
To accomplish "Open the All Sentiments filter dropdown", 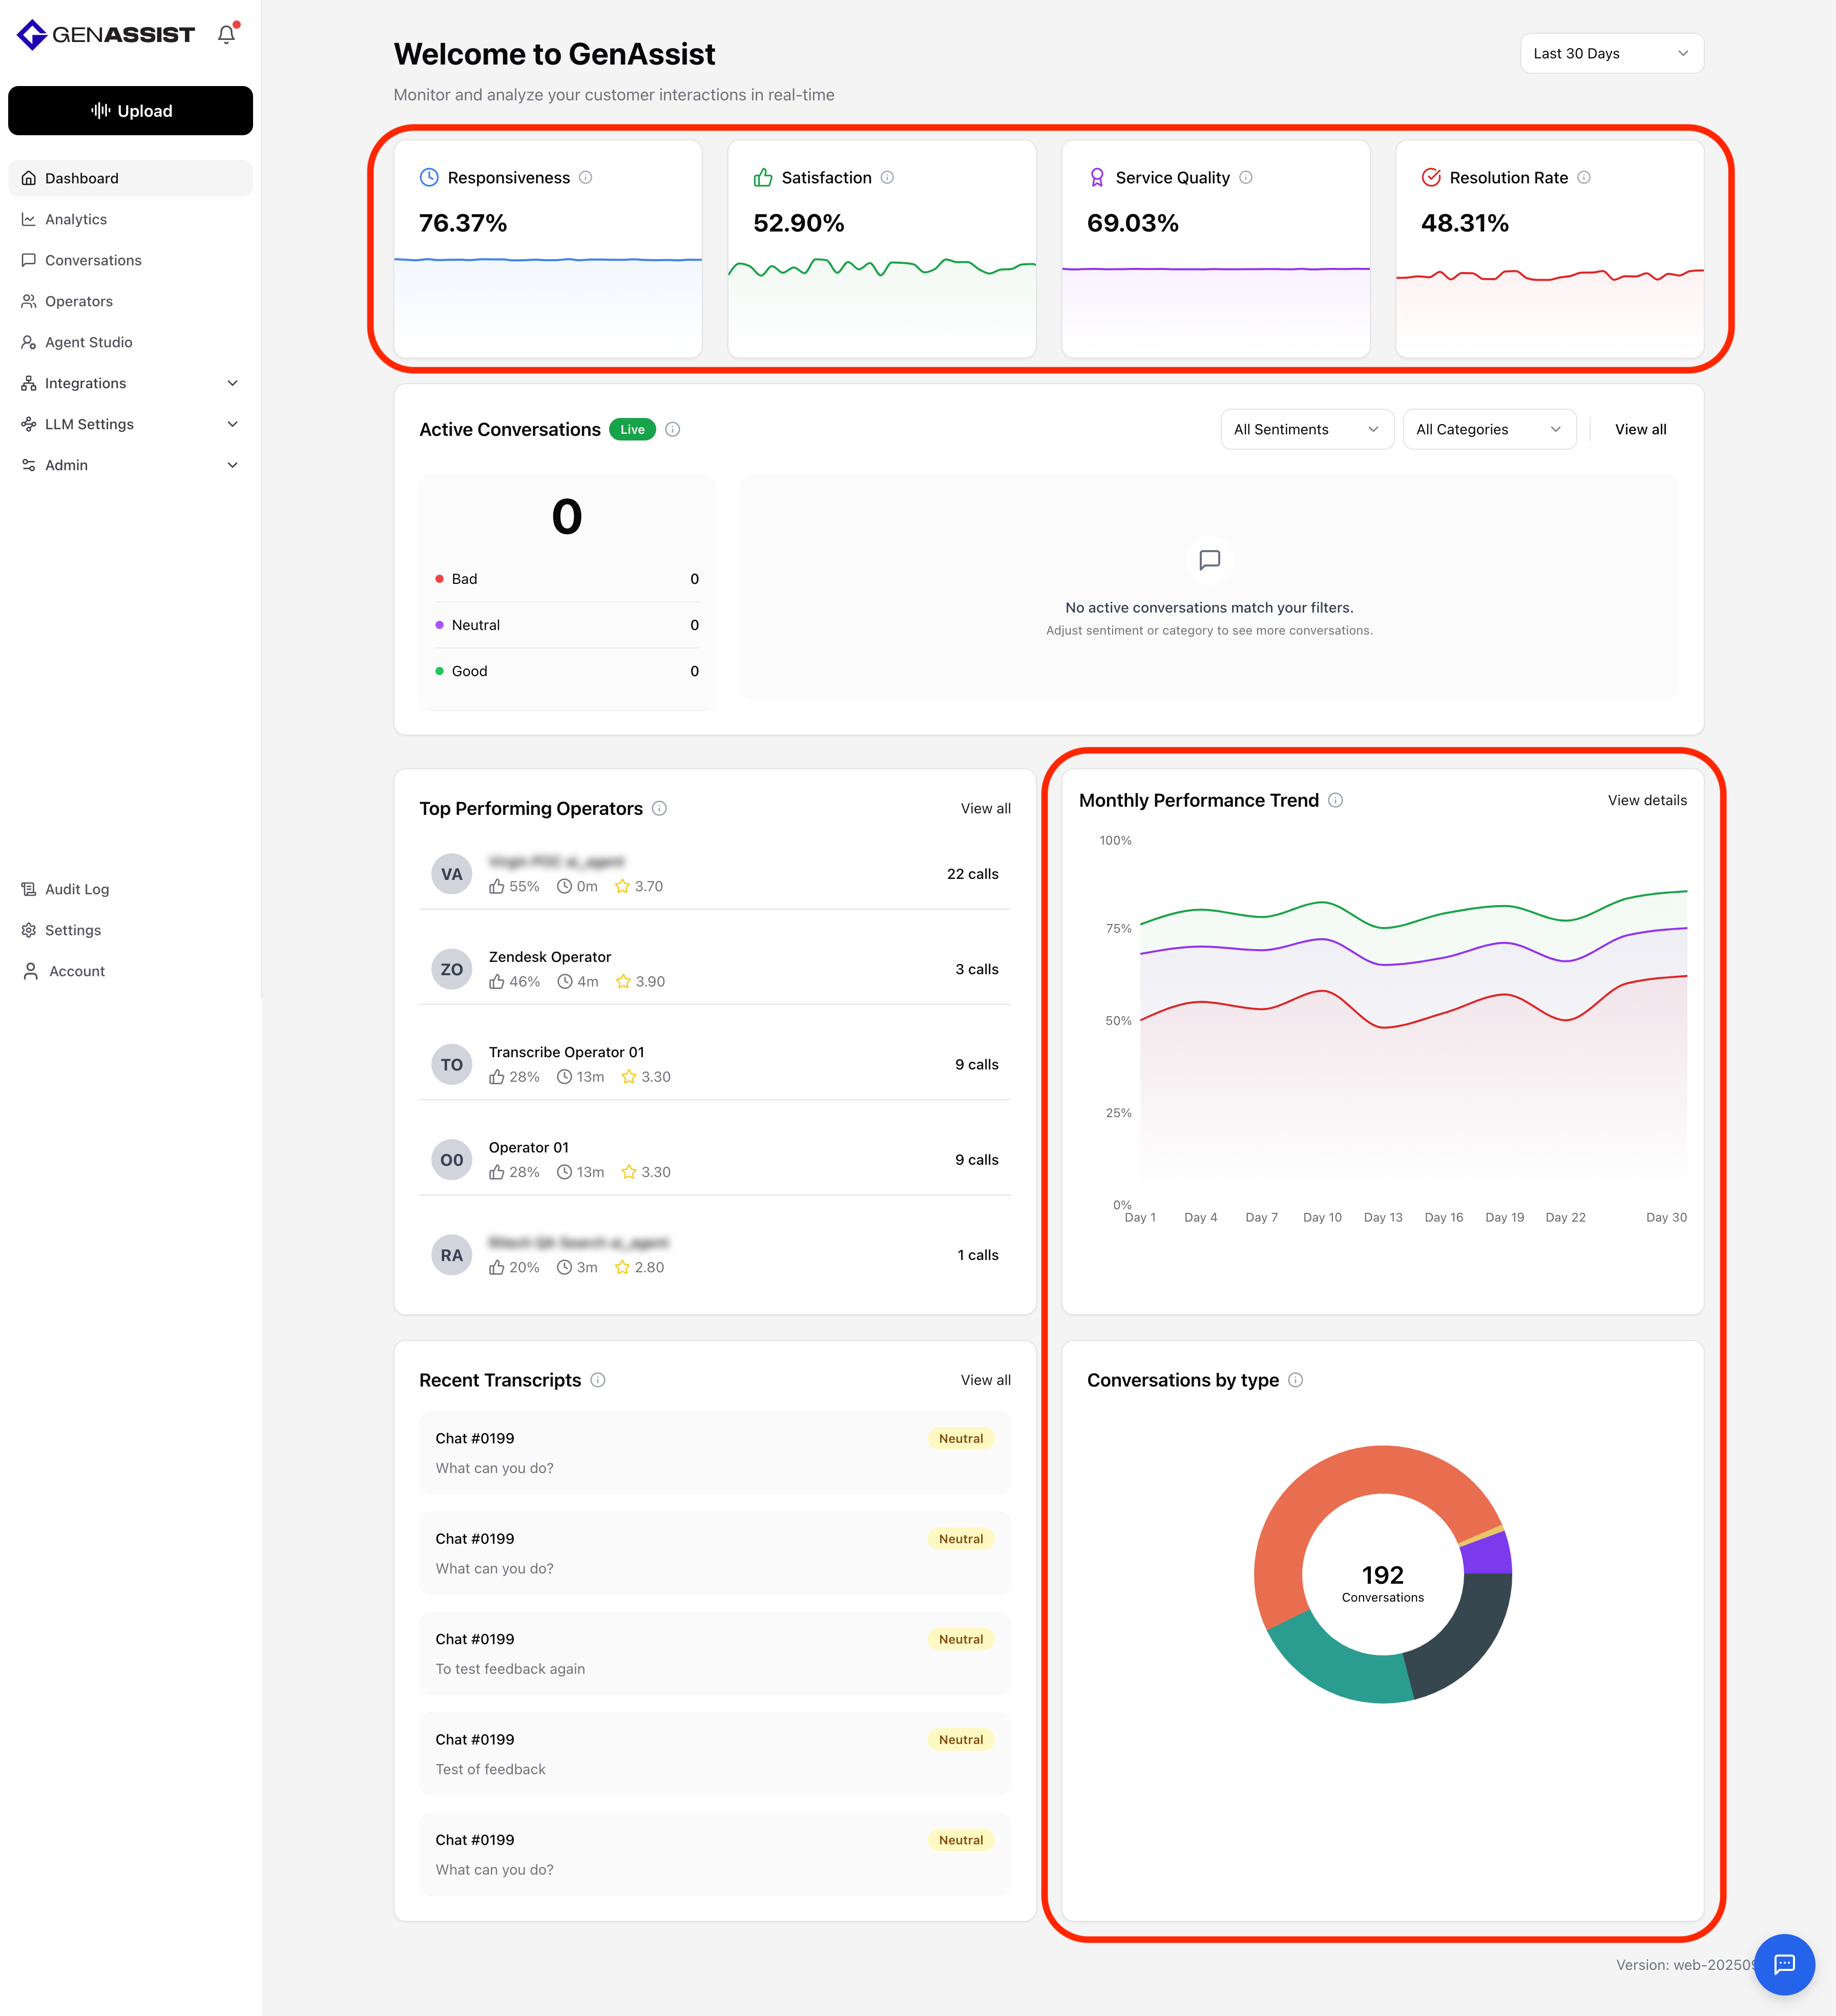I will coord(1305,429).
